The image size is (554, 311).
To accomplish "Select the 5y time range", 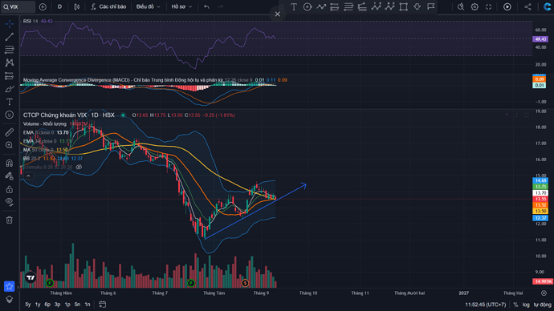I will click(28, 305).
